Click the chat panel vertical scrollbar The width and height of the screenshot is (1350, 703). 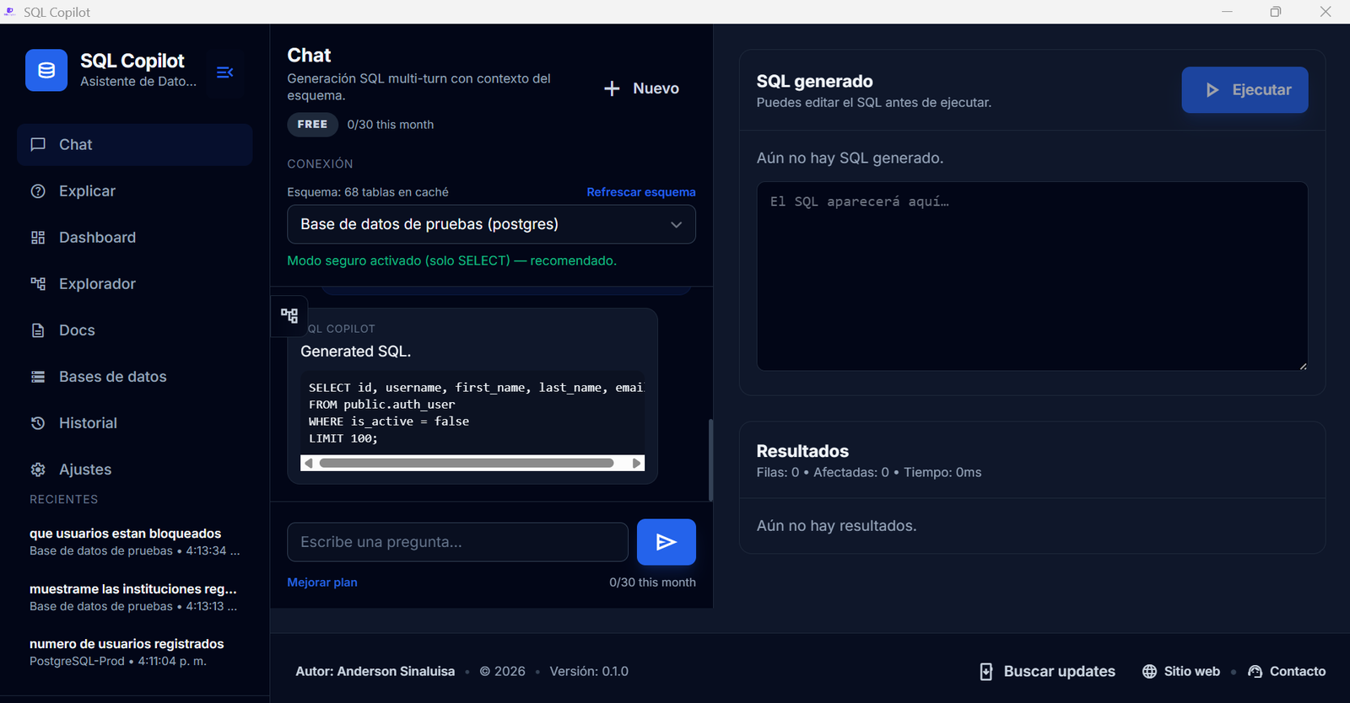tap(710, 459)
